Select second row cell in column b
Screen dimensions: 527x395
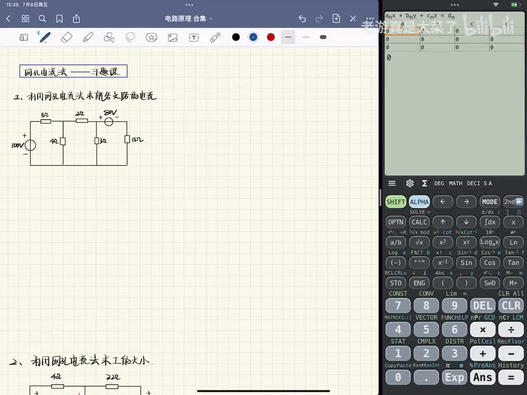click(x=437, y=39)
